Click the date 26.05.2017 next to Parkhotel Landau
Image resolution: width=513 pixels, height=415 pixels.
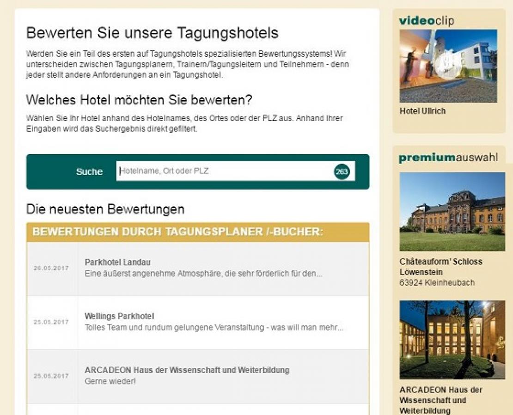coord(50,267)
